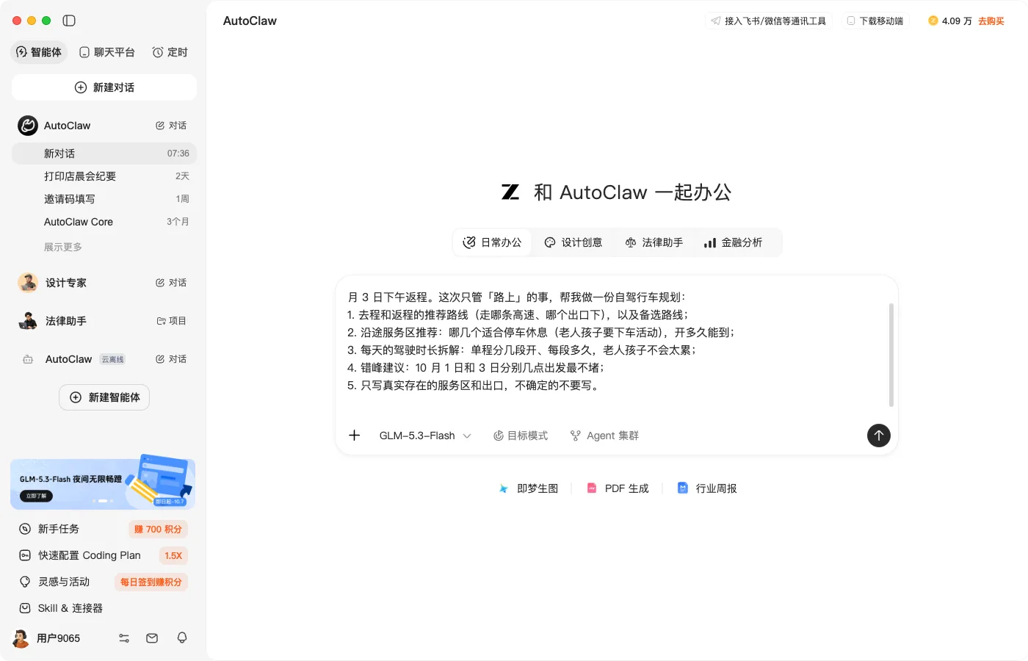The height and width of the screenshot is (661, 1028).
Task: Click the 去购买 link
Action: pyautogui.click(x=991, y=21)
